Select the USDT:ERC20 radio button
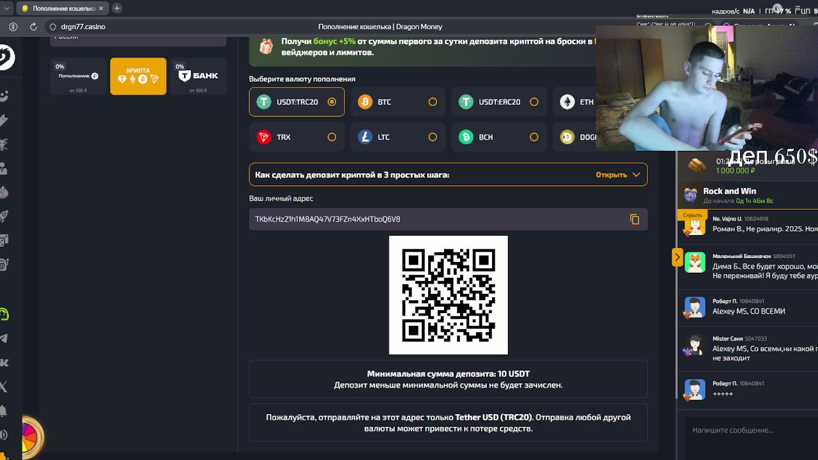818x460 pixels. [534, 102]
